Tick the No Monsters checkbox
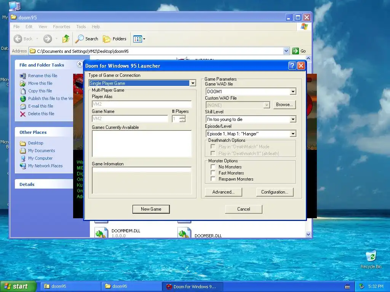Viewport: 390px width, 292px height. pos(213,167)
